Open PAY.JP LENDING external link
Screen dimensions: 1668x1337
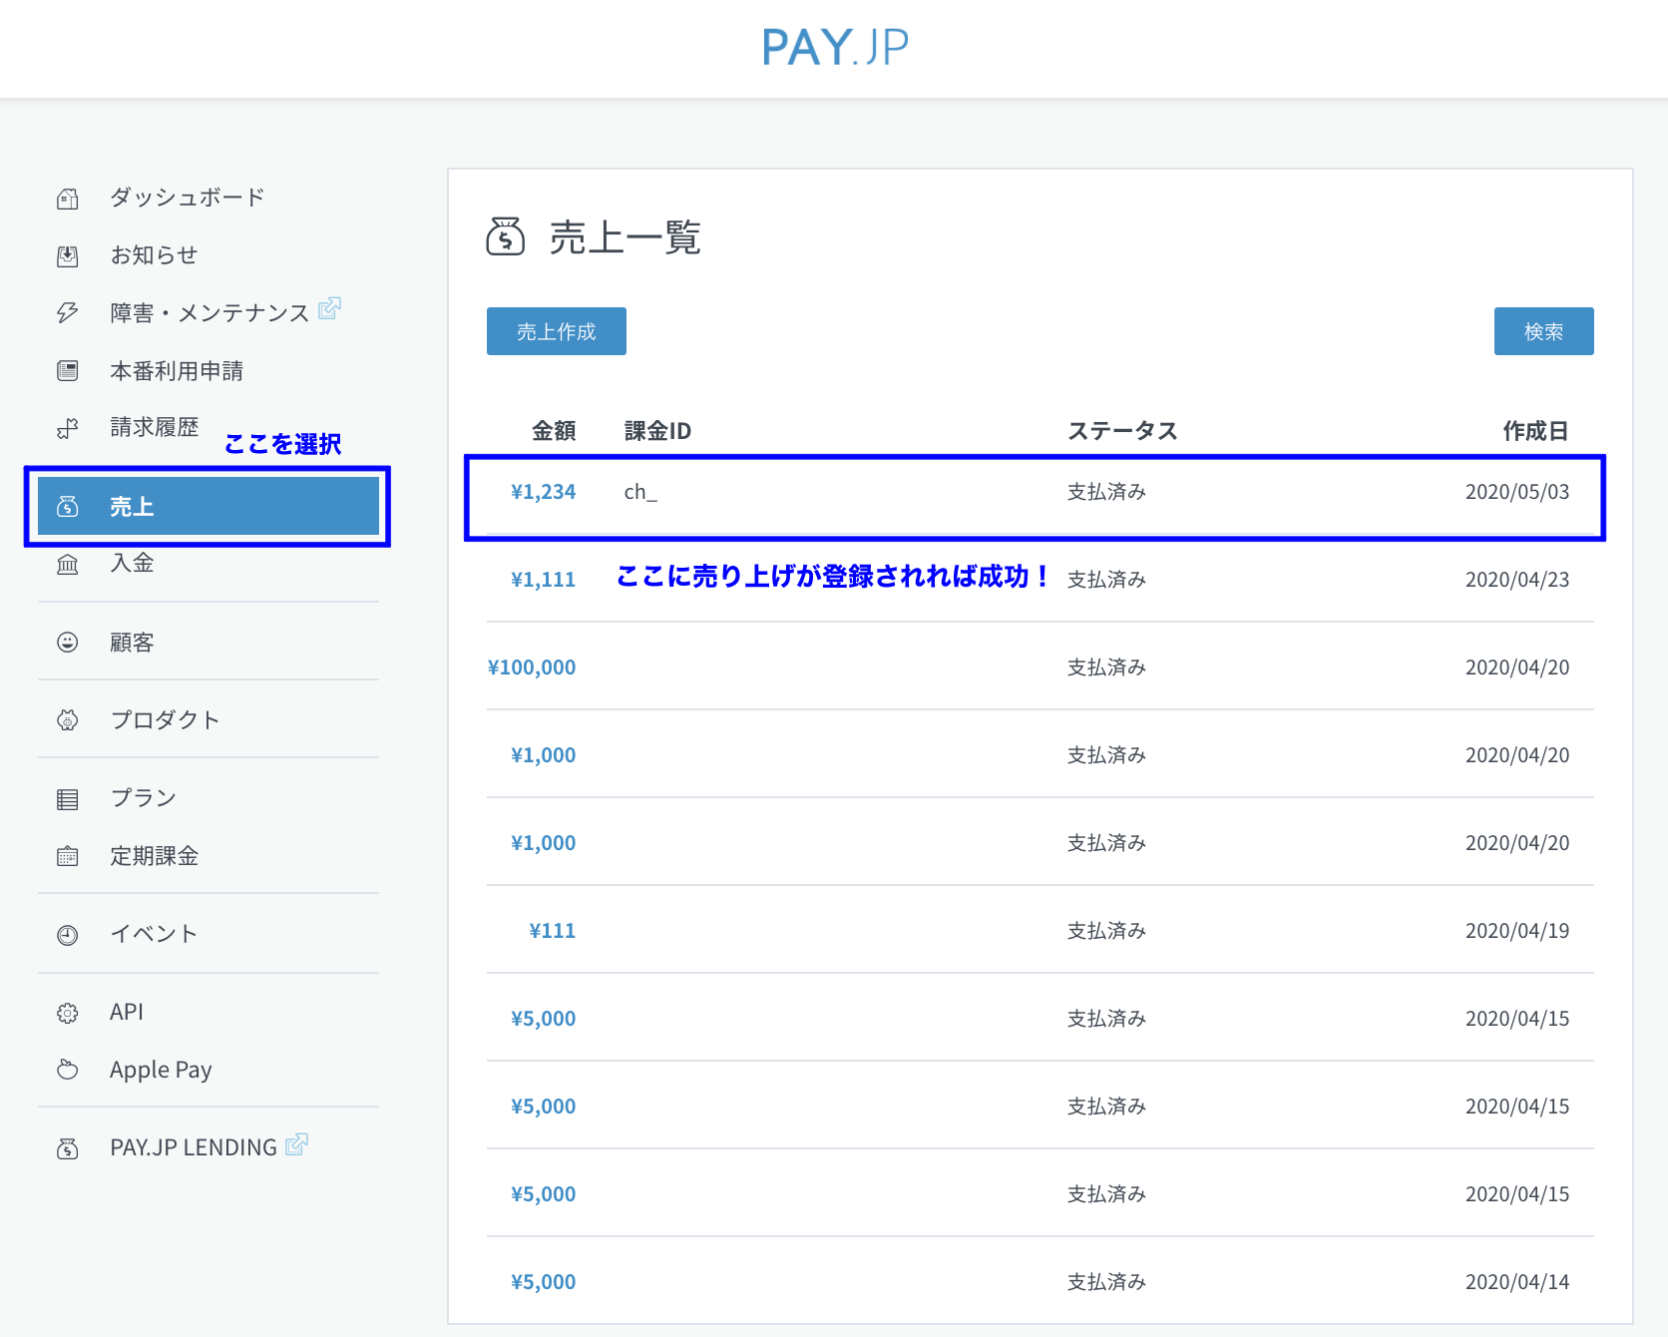(x=194, y=1147)
